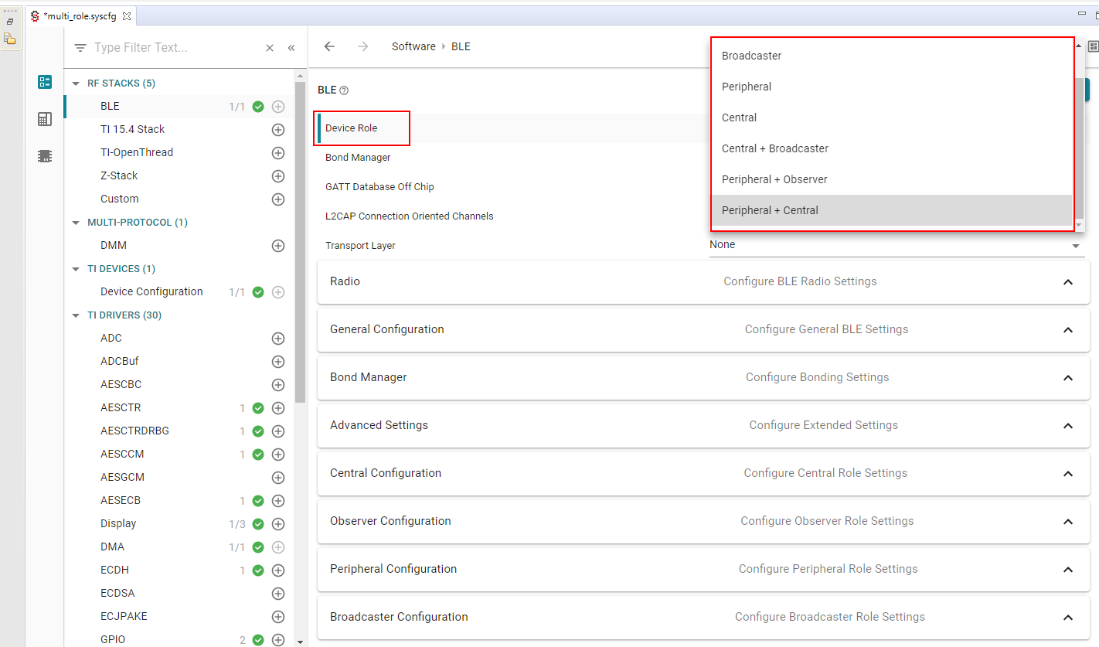
Task: Open the Transport Layer dropdown
Action: coord(1075,244)
